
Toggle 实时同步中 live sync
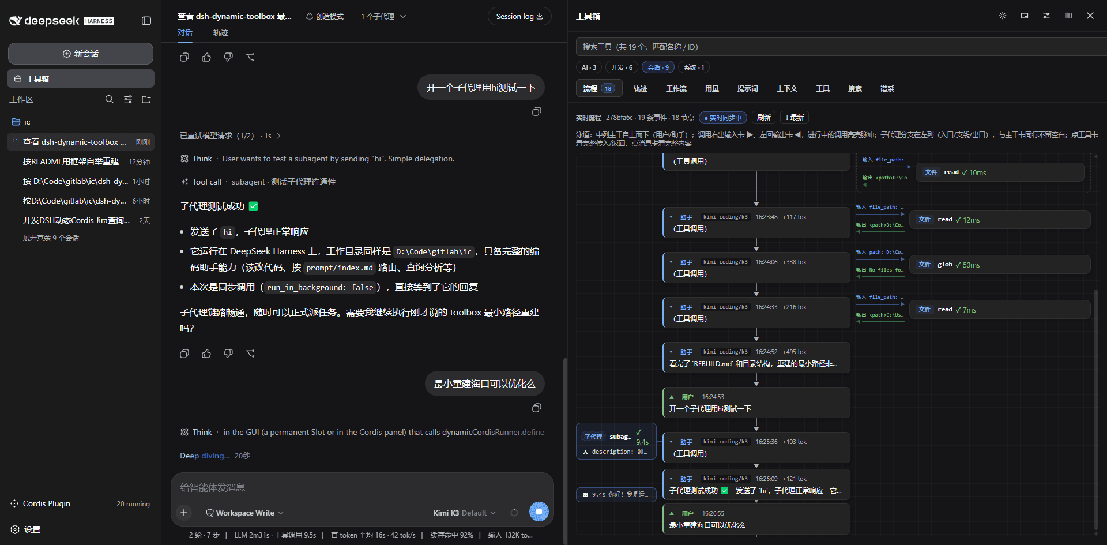click(x=723, y=118)
